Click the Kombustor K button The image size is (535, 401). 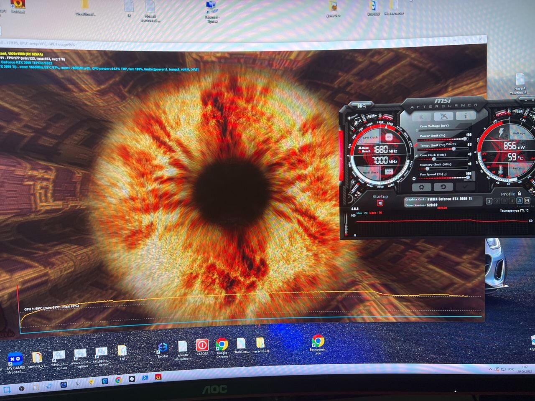coord(421,116)
